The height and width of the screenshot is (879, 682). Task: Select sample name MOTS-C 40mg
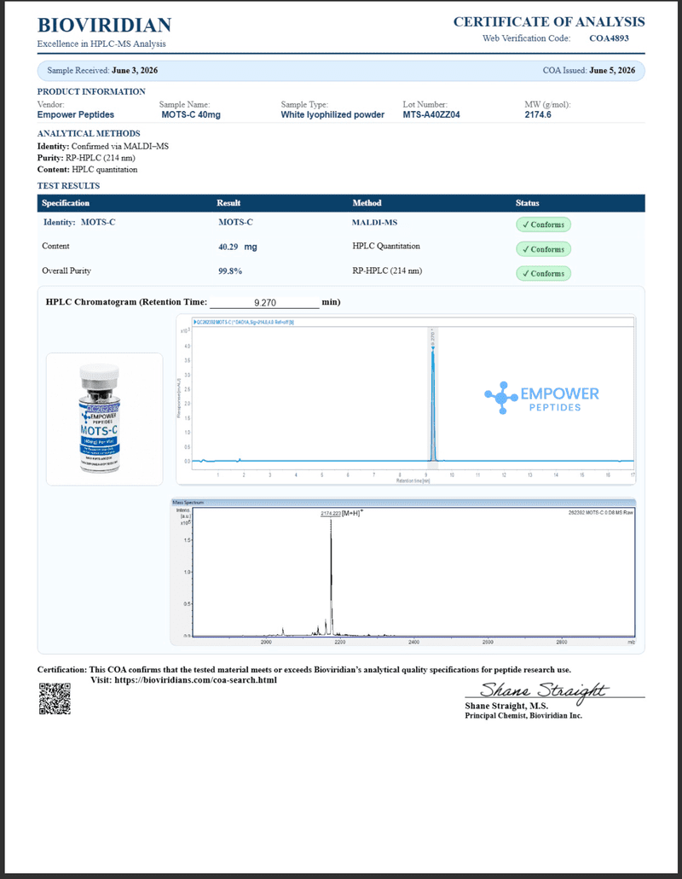(191, 114)
